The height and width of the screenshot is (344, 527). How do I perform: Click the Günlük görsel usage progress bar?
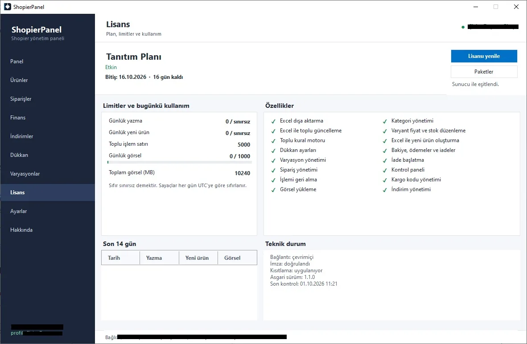coord(180,162)
